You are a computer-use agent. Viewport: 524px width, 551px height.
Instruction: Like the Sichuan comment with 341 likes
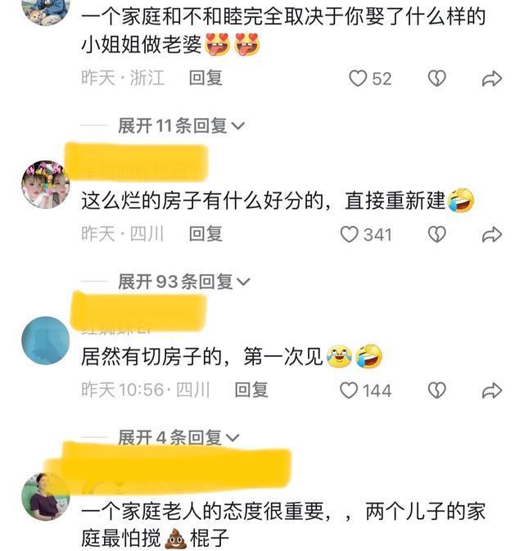tap(350, 234)
